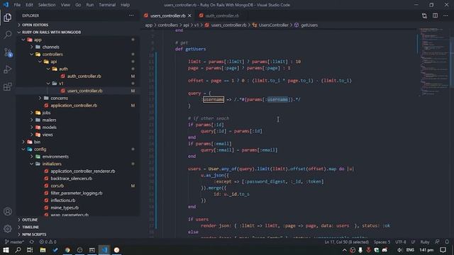Open the Source Control view
The height and width of the screenshot is (255, 454).
click(x=8, y=52)
